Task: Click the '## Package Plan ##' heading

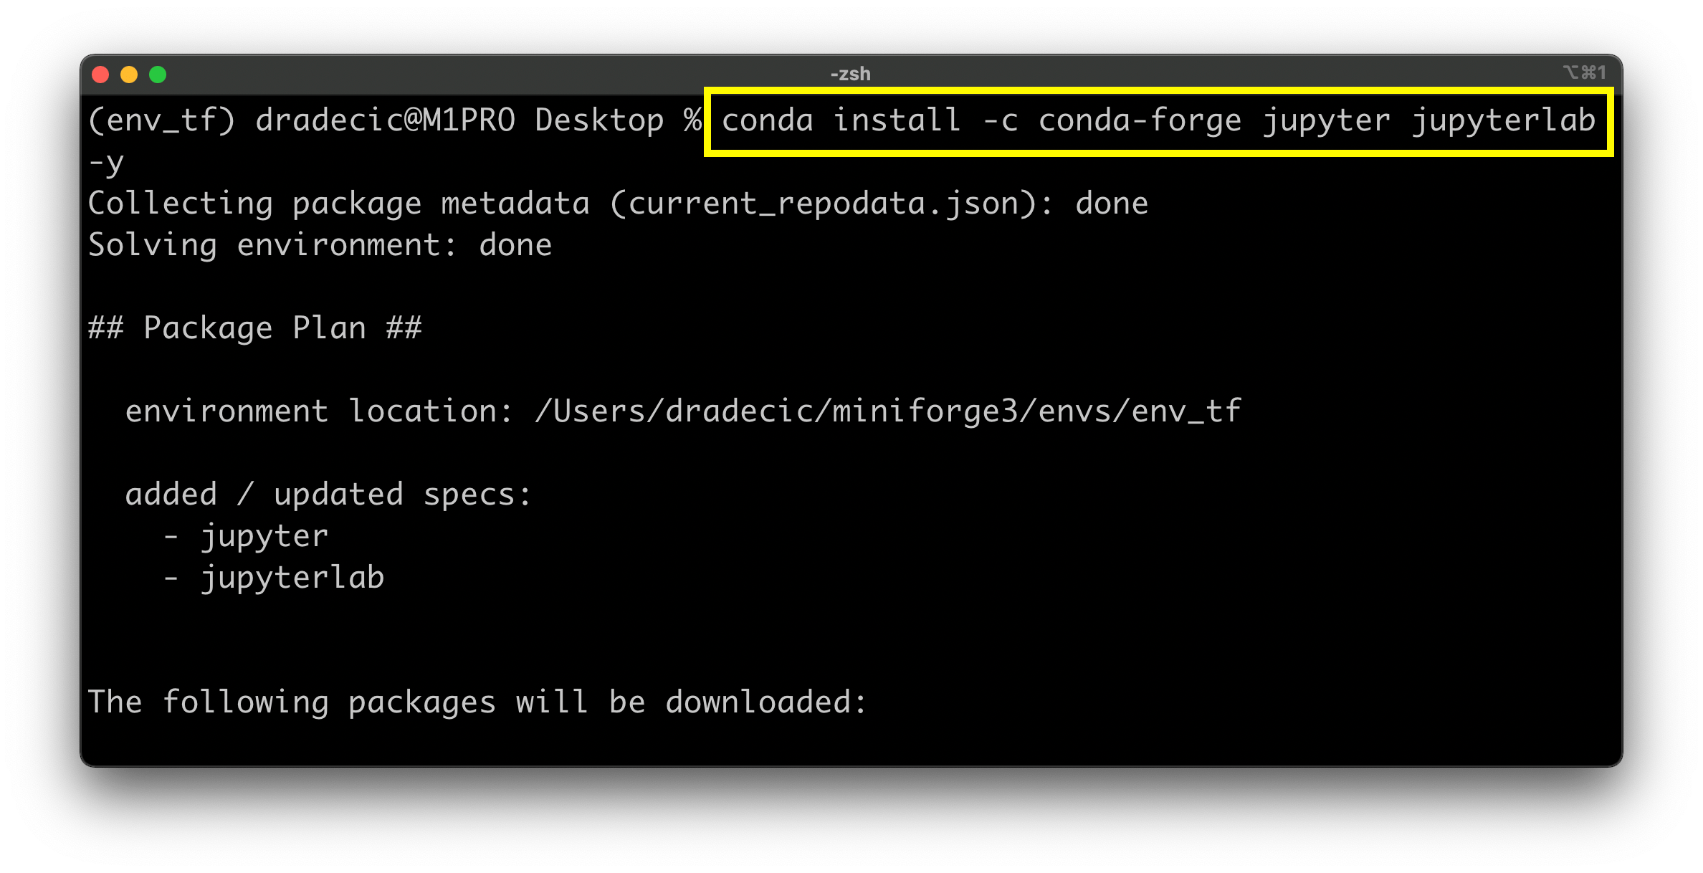Action: pos(255,328)
